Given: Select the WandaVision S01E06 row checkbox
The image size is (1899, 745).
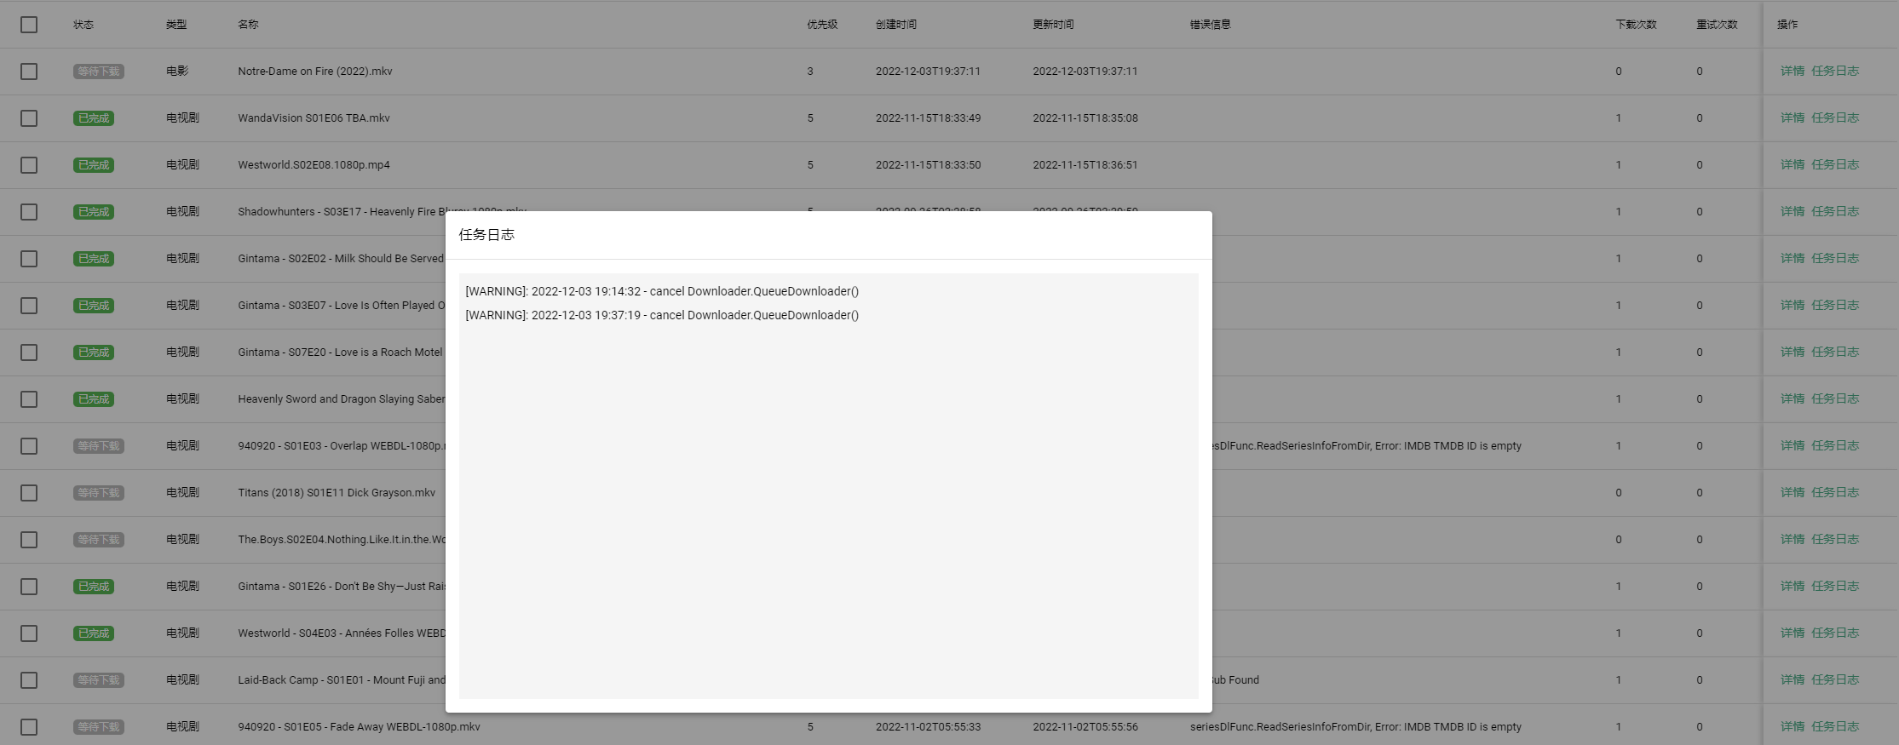Looking at the screenshot, I should 29,118.
